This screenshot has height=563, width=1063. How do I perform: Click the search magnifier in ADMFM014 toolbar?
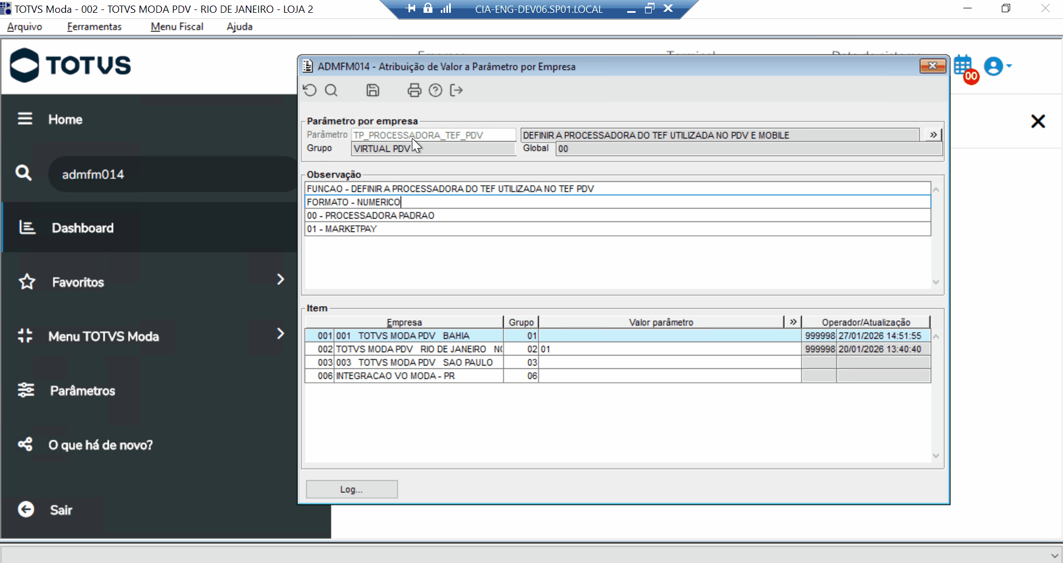coord(331,90)
